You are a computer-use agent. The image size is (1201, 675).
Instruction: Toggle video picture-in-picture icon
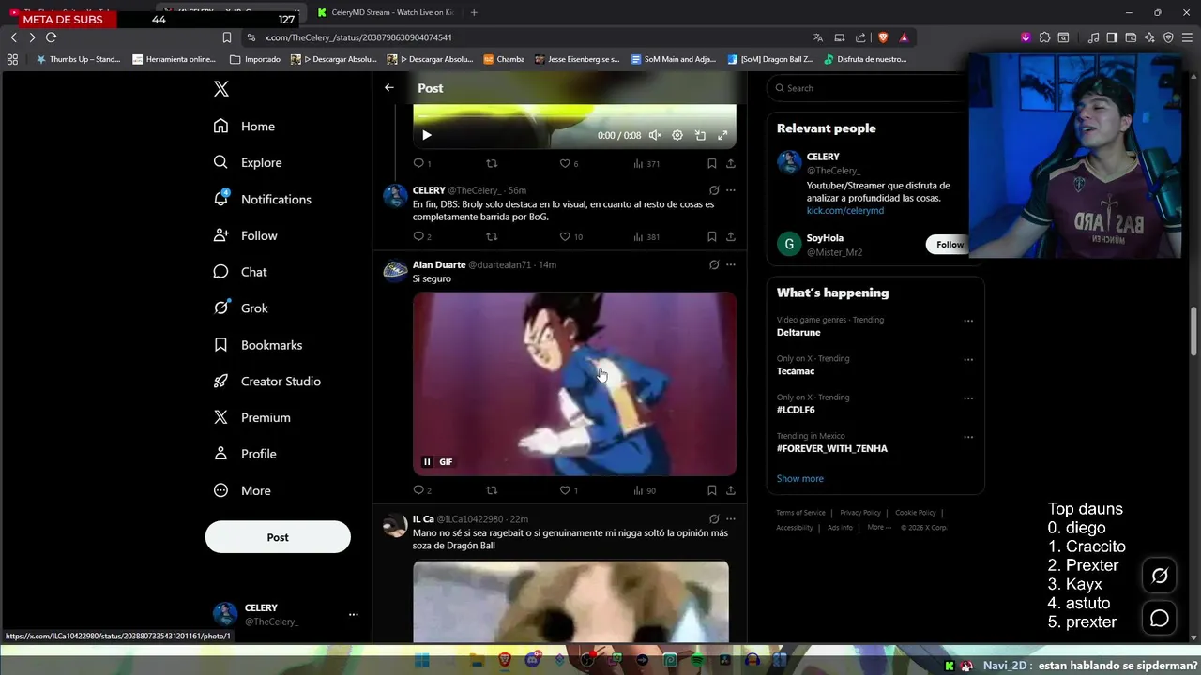coord(700,135)
